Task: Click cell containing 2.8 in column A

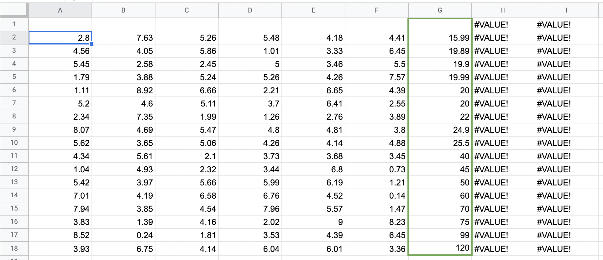Action: pos(60,38)
